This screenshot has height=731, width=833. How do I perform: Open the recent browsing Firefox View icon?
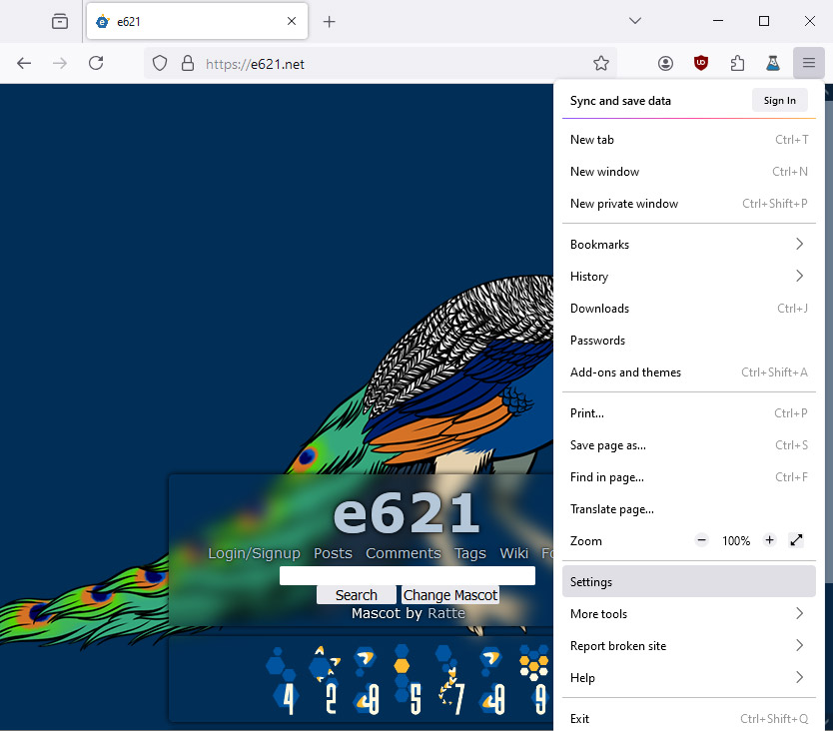pos(60,21)
